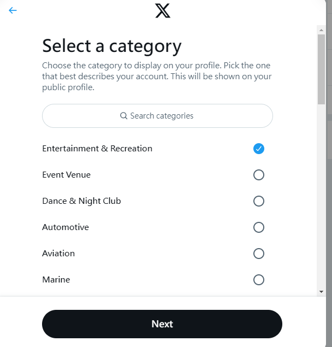Click the Event Venue label text

[x=67, y=175]
